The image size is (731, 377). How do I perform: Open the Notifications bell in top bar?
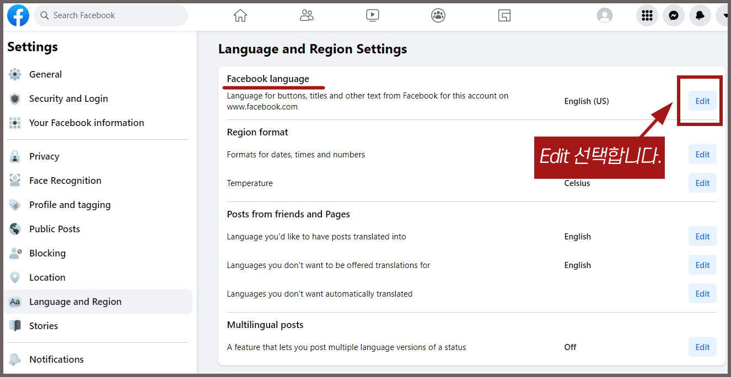[x=700, y=15]
